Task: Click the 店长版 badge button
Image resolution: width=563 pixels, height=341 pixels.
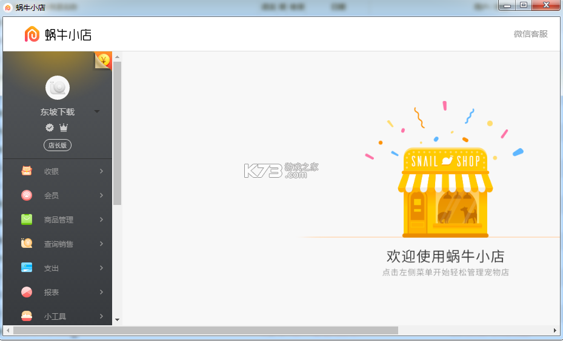Action: (x=58, y=145)
